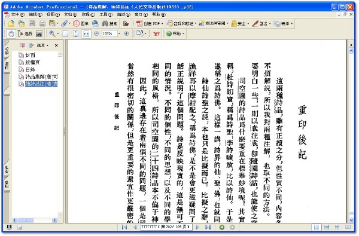Click the page number input field
359x236 pixels.
point(165,227)
